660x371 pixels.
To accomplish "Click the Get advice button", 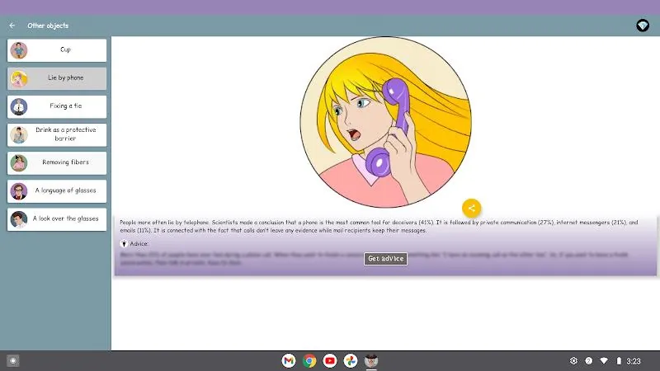I will click(385, 259).
